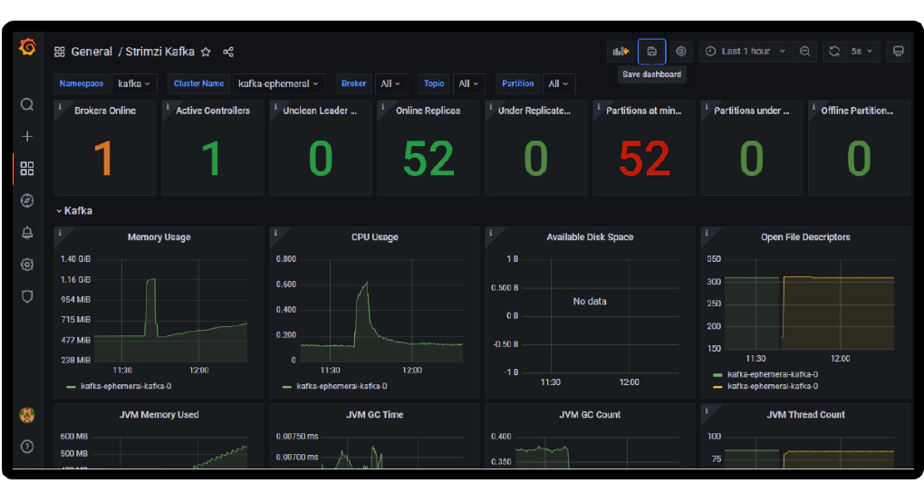The height and width of the screenshot is (493, 924).
Task: Click the Grafana logo home icon
Action: click(27, 48)
